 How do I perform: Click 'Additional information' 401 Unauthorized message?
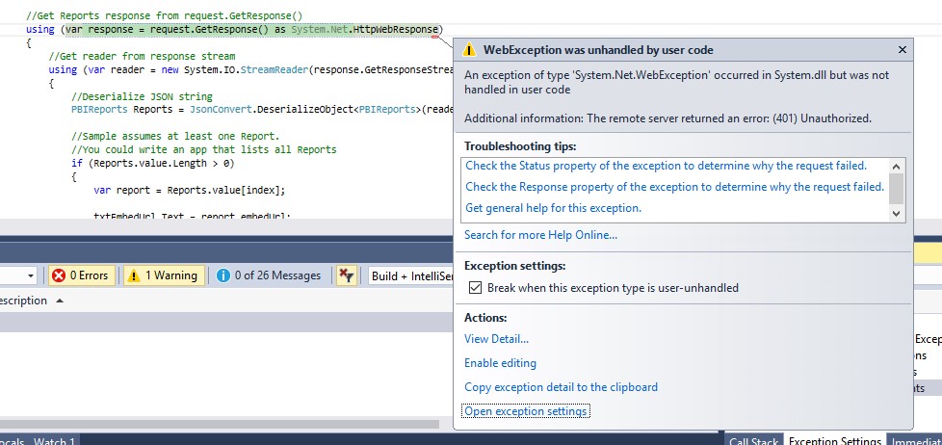click(667, 118)
